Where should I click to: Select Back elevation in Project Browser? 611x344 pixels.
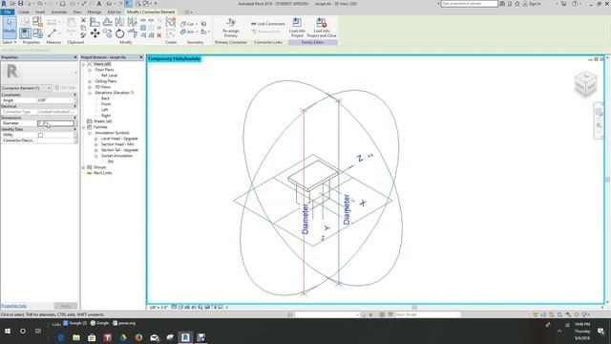[106, 98]
